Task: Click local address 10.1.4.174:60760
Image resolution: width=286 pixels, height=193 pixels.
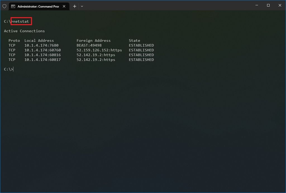Action: 42,50
